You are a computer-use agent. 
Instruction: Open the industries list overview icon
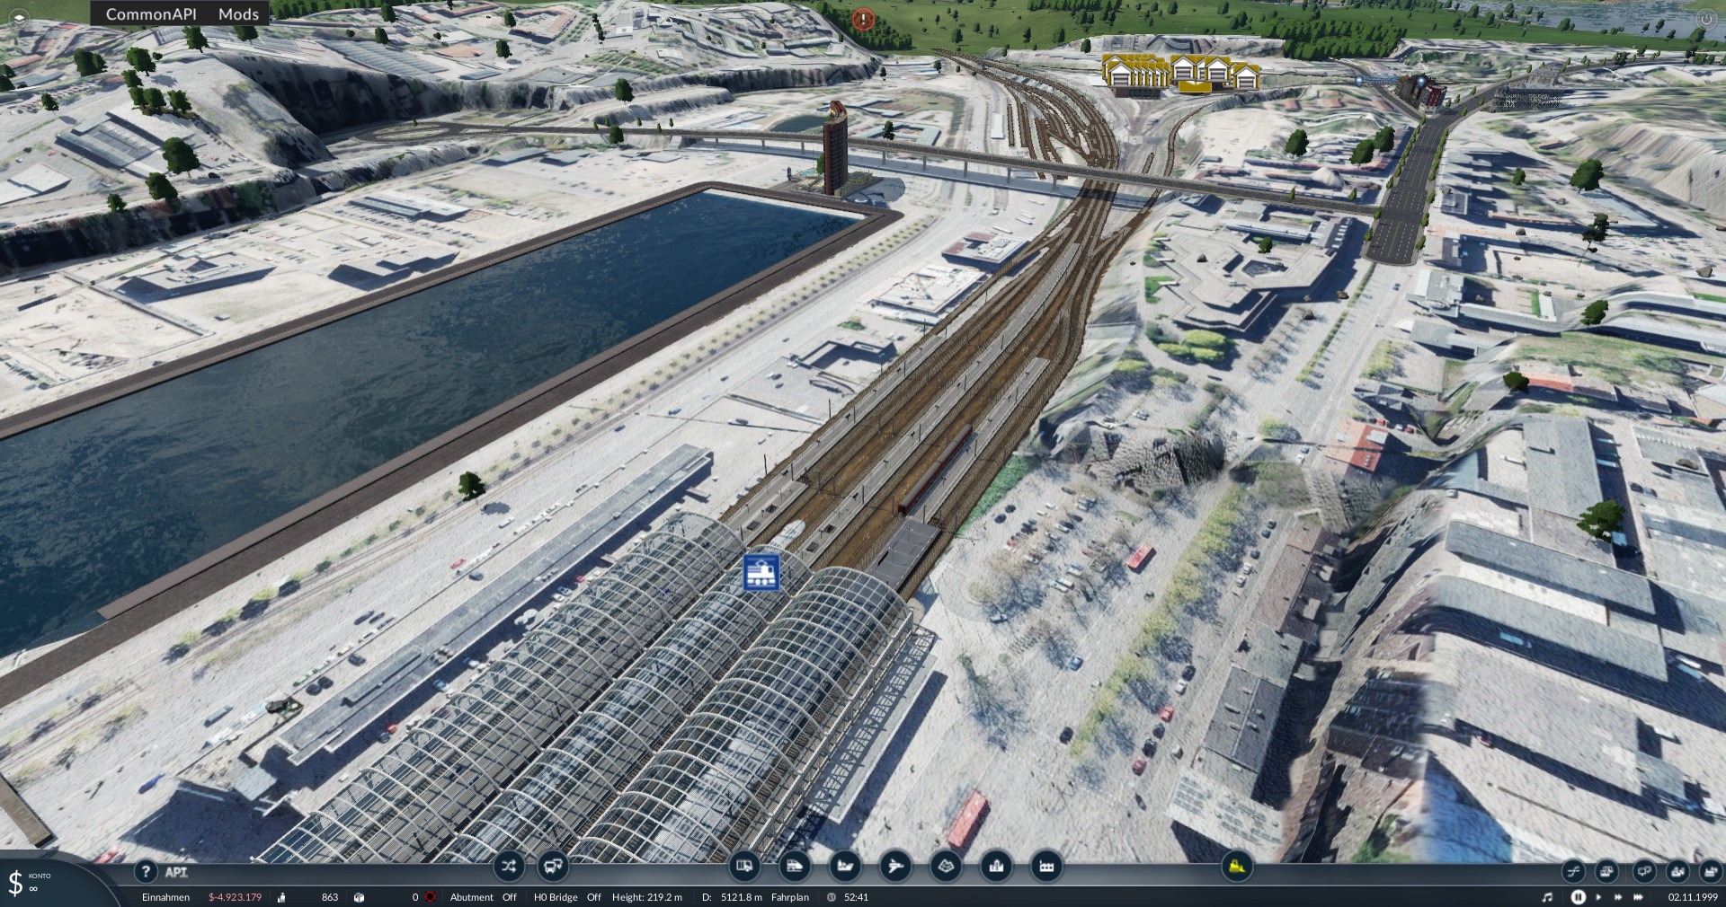click(x=1711, y=871)
